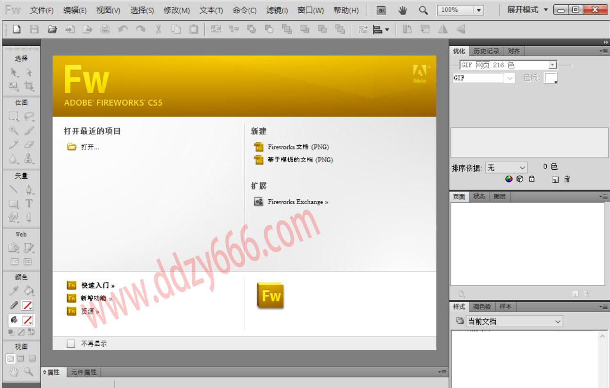Screen dimensions: 610x388
Task: Select the Pen tool
Action: pyautogui.click(x=29, y=190)
